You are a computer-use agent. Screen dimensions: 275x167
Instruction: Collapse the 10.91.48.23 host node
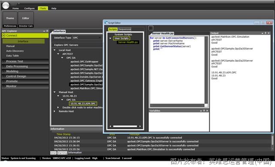pos(58,96)
